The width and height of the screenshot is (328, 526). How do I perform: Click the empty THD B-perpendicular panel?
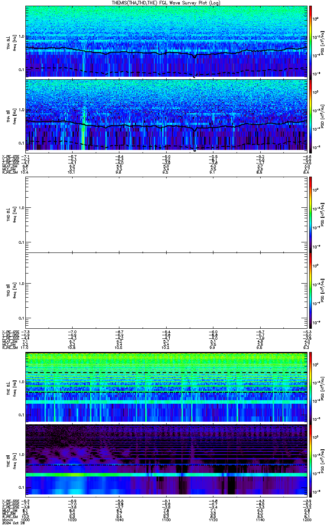[x=166, y=214]
